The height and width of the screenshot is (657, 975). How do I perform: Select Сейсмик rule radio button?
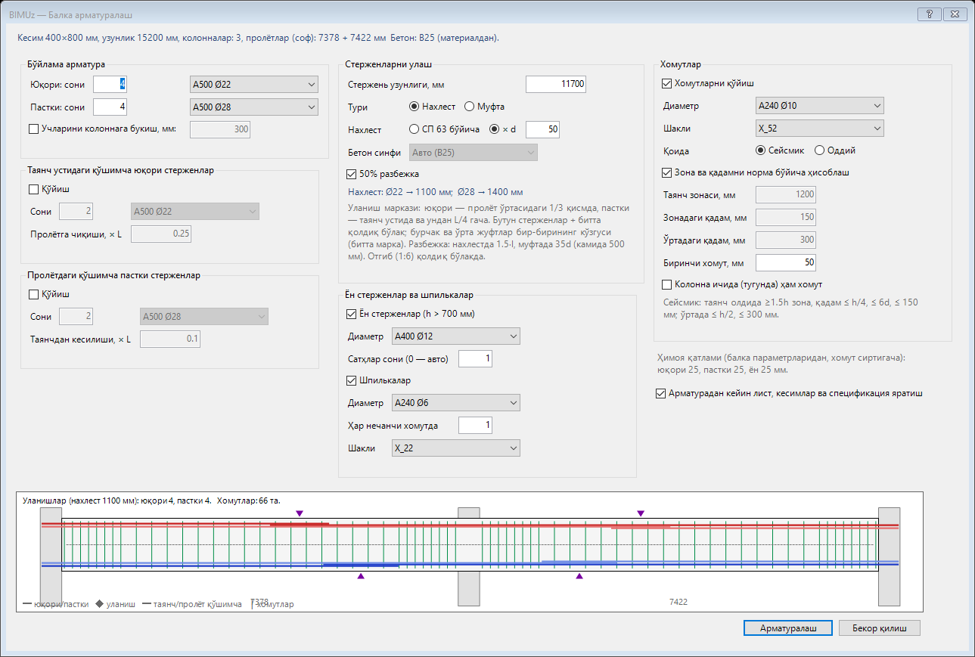(762, 150)
